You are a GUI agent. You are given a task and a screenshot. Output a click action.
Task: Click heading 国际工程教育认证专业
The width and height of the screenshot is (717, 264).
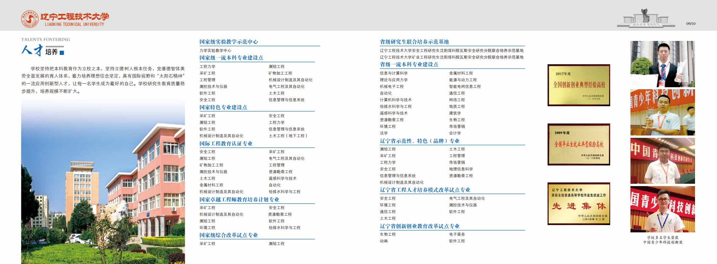(x=226, y=143)
